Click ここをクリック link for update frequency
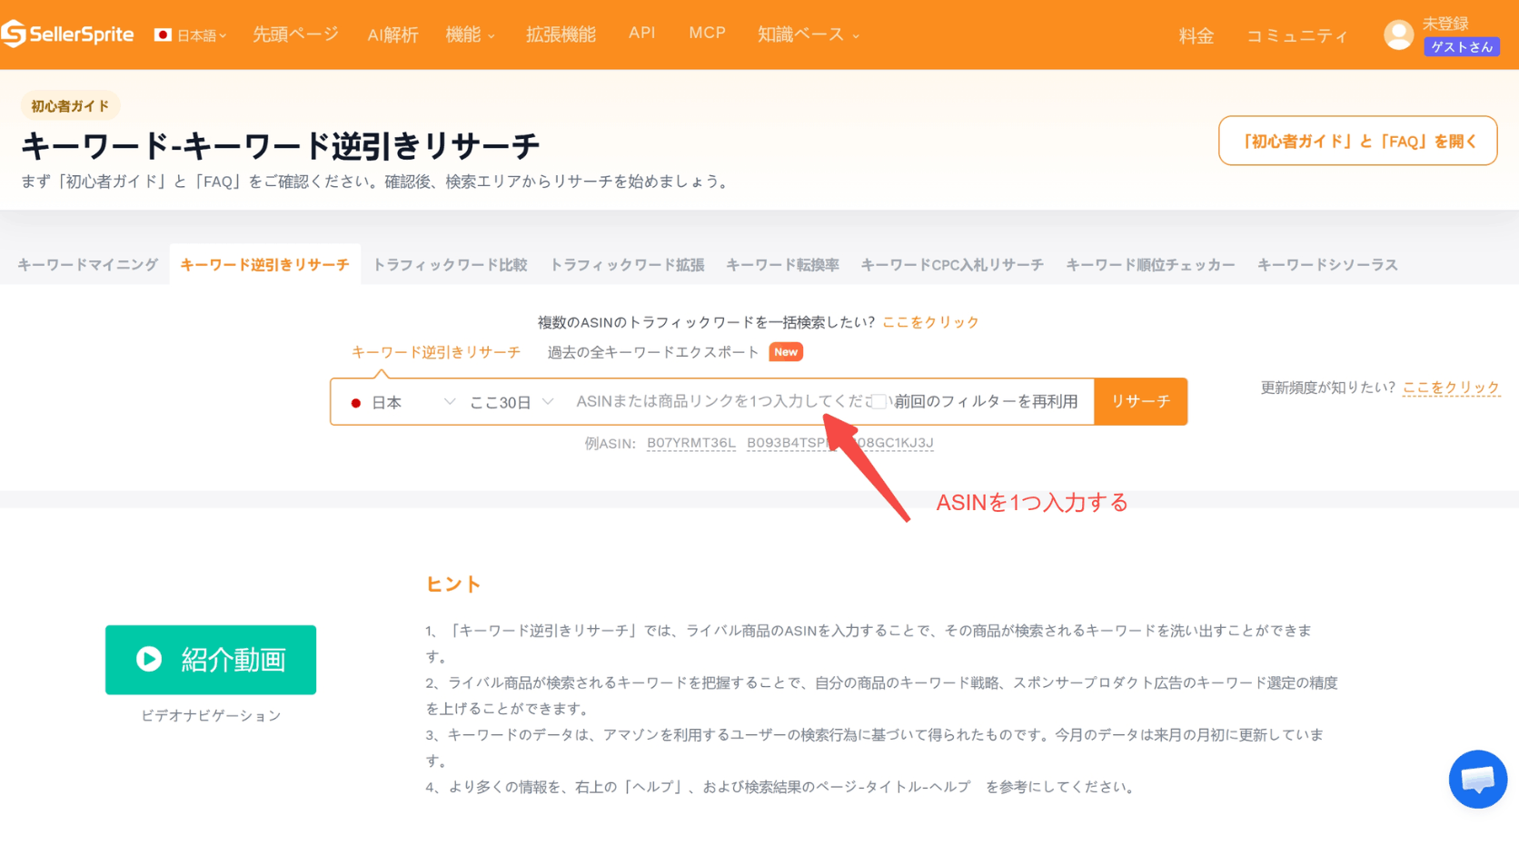The image size is (1519, 854). click(x=1451, y=388)
